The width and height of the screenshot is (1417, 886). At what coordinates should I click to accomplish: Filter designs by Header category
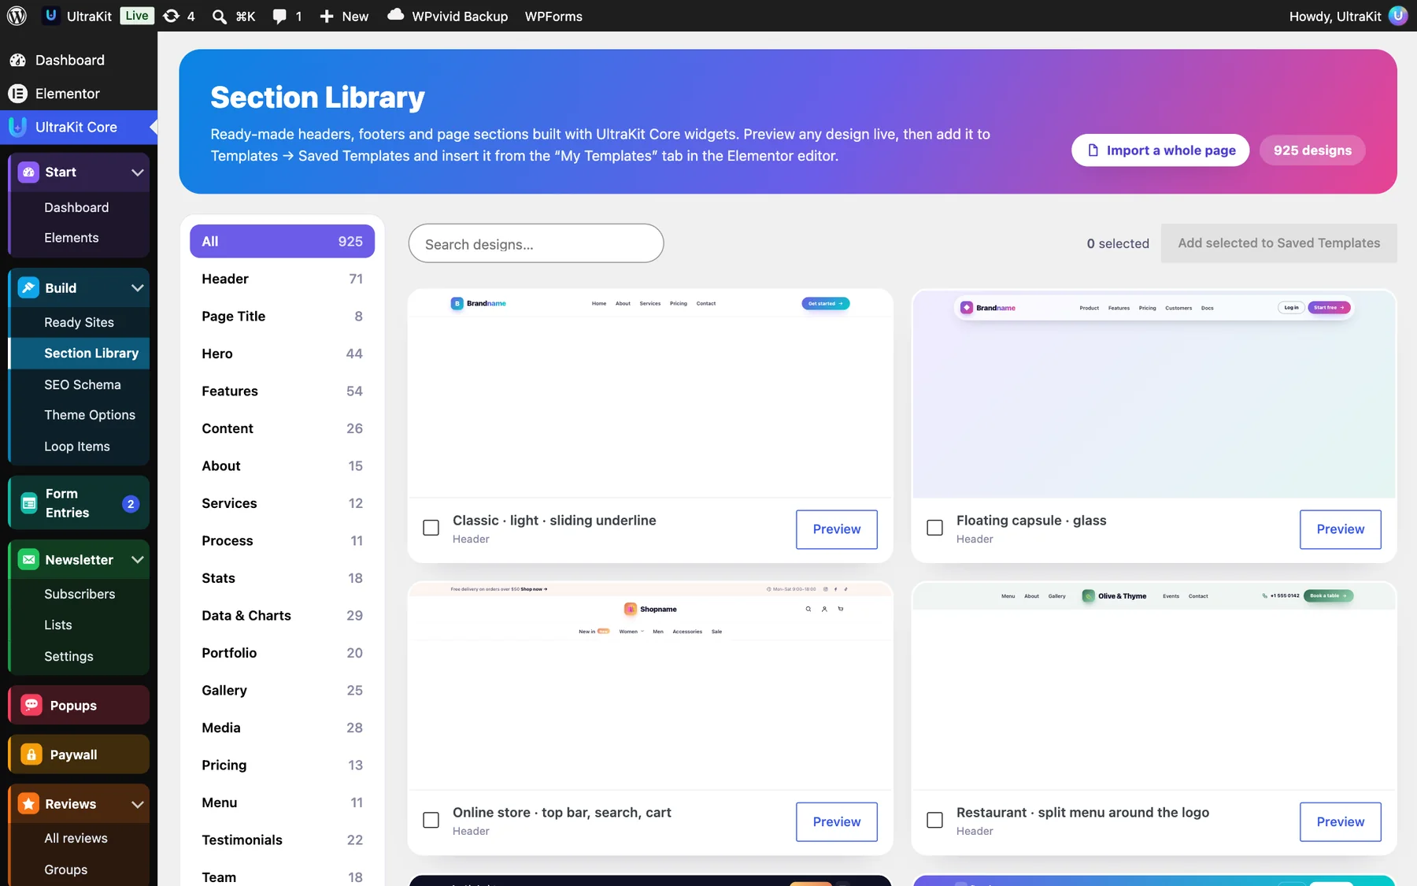pyautogui.click(x=282, y=279)
